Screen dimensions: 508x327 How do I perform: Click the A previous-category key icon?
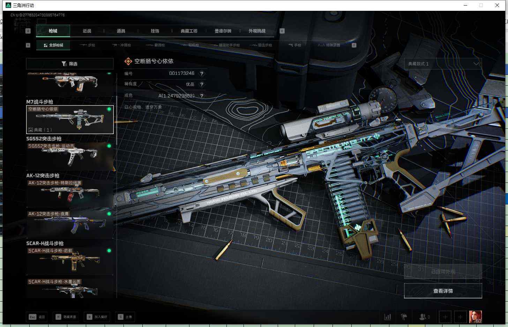(28, 45)
